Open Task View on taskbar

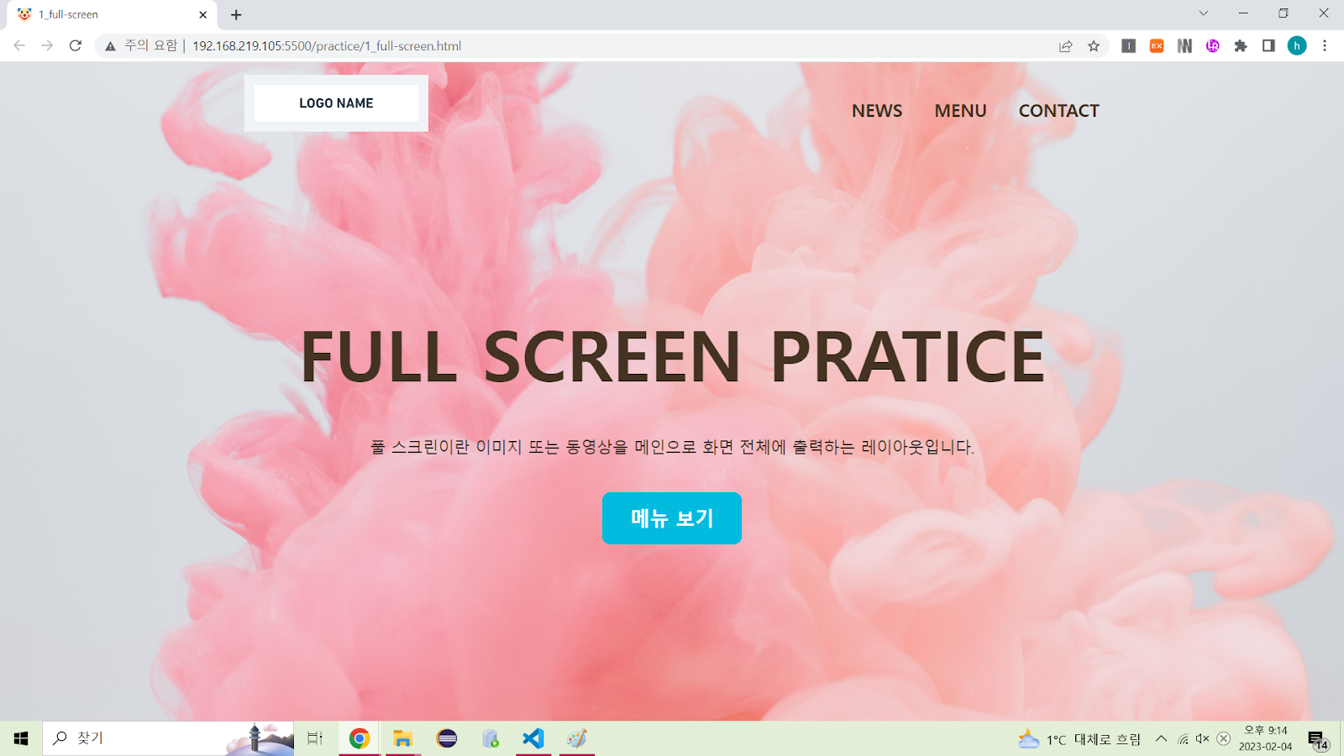(x=315, y=738)
